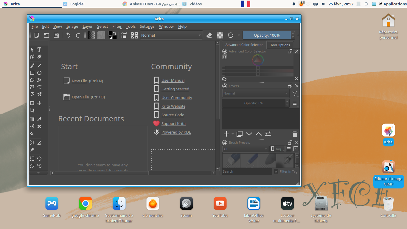Click the Layers Opacity 0% slider

tap(254, 103)
